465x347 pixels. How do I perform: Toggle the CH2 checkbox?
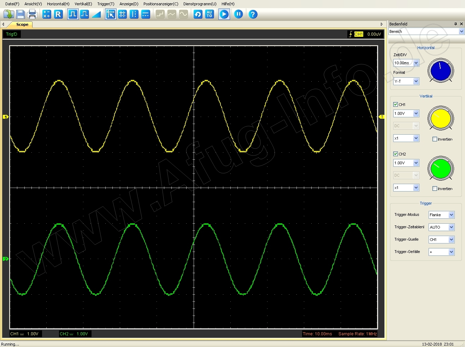pyautogui.click(x=395, y=154)
